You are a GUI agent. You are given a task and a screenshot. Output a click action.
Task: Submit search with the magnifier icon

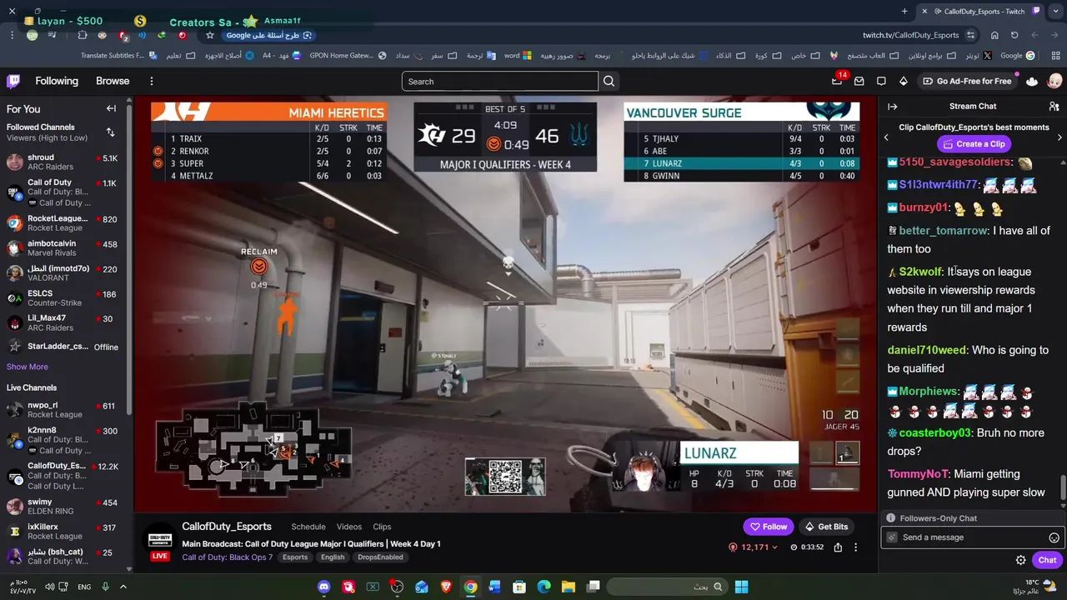pyautogui.click(x=609, y=81)
